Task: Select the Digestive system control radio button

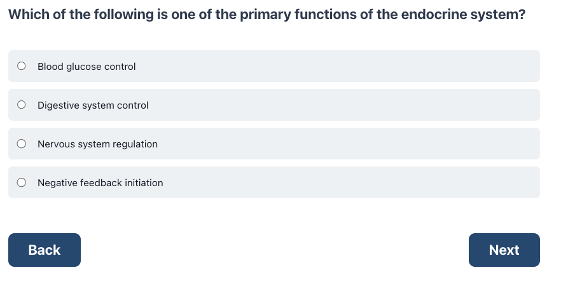Action: tap(22, 105)
